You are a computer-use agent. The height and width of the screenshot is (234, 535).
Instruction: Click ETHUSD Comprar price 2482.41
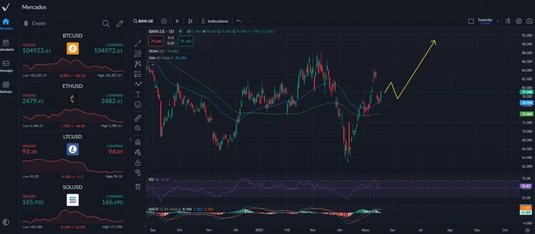[x=112, y=101]
